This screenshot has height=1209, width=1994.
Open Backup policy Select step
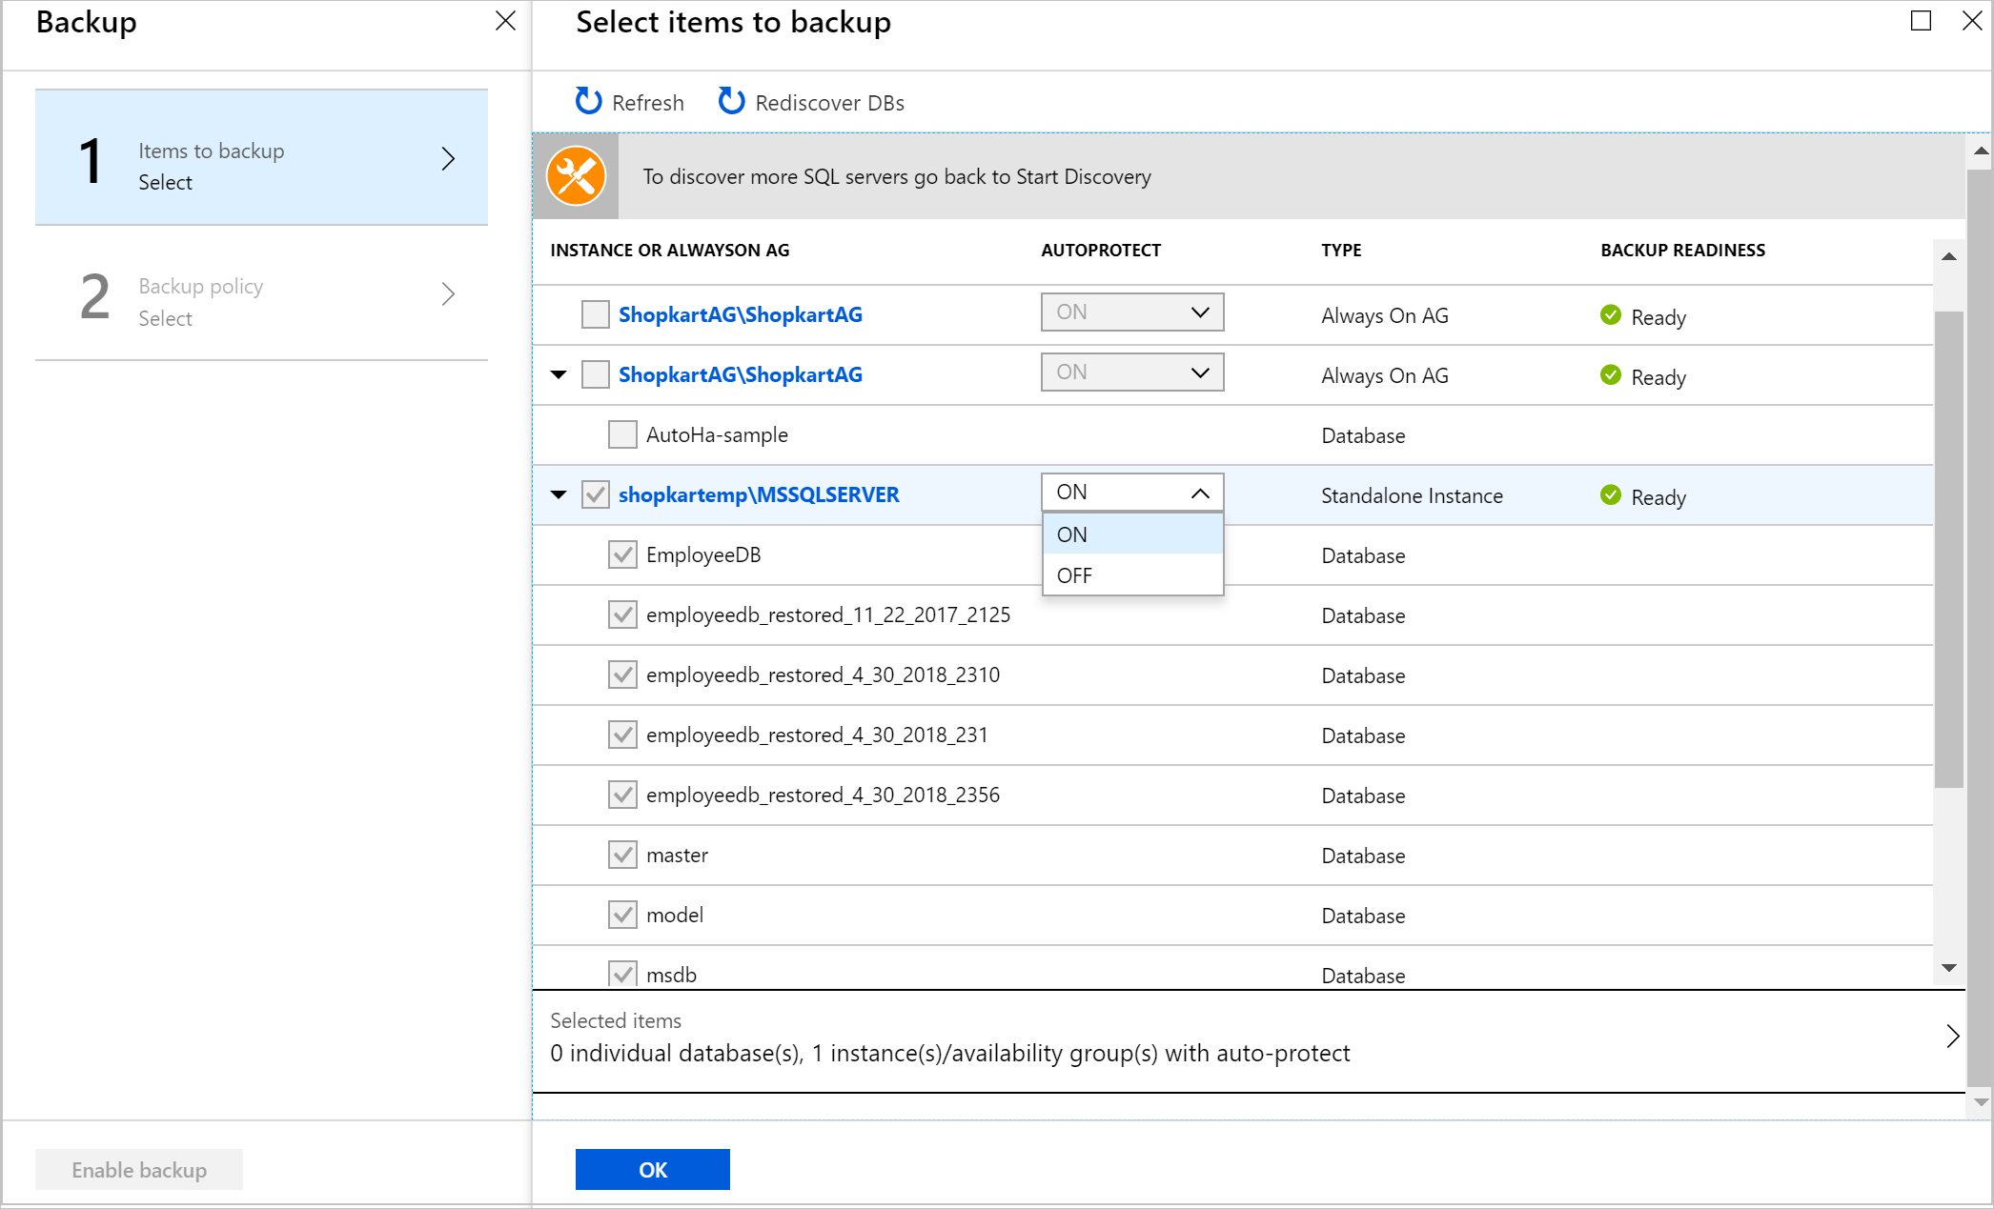coord(263,302)
